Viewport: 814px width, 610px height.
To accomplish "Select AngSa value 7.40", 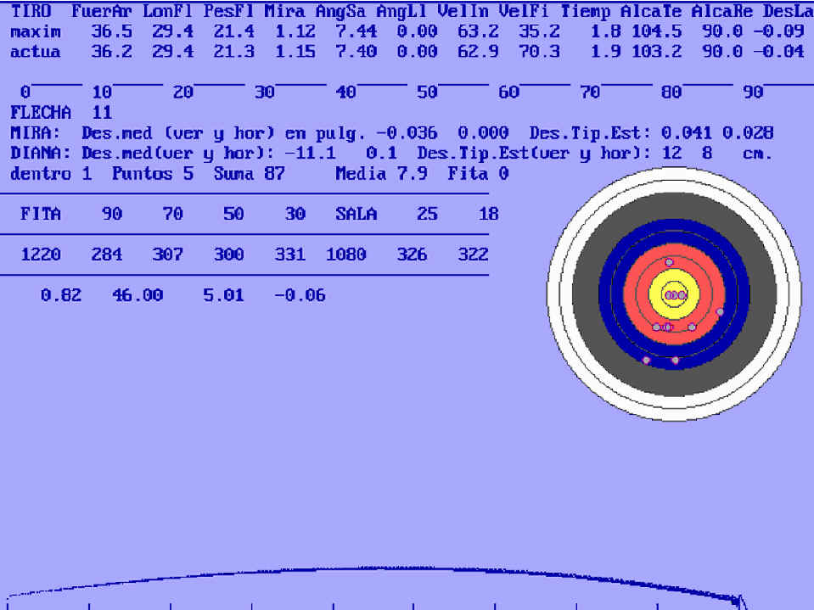I will (356, 52).
